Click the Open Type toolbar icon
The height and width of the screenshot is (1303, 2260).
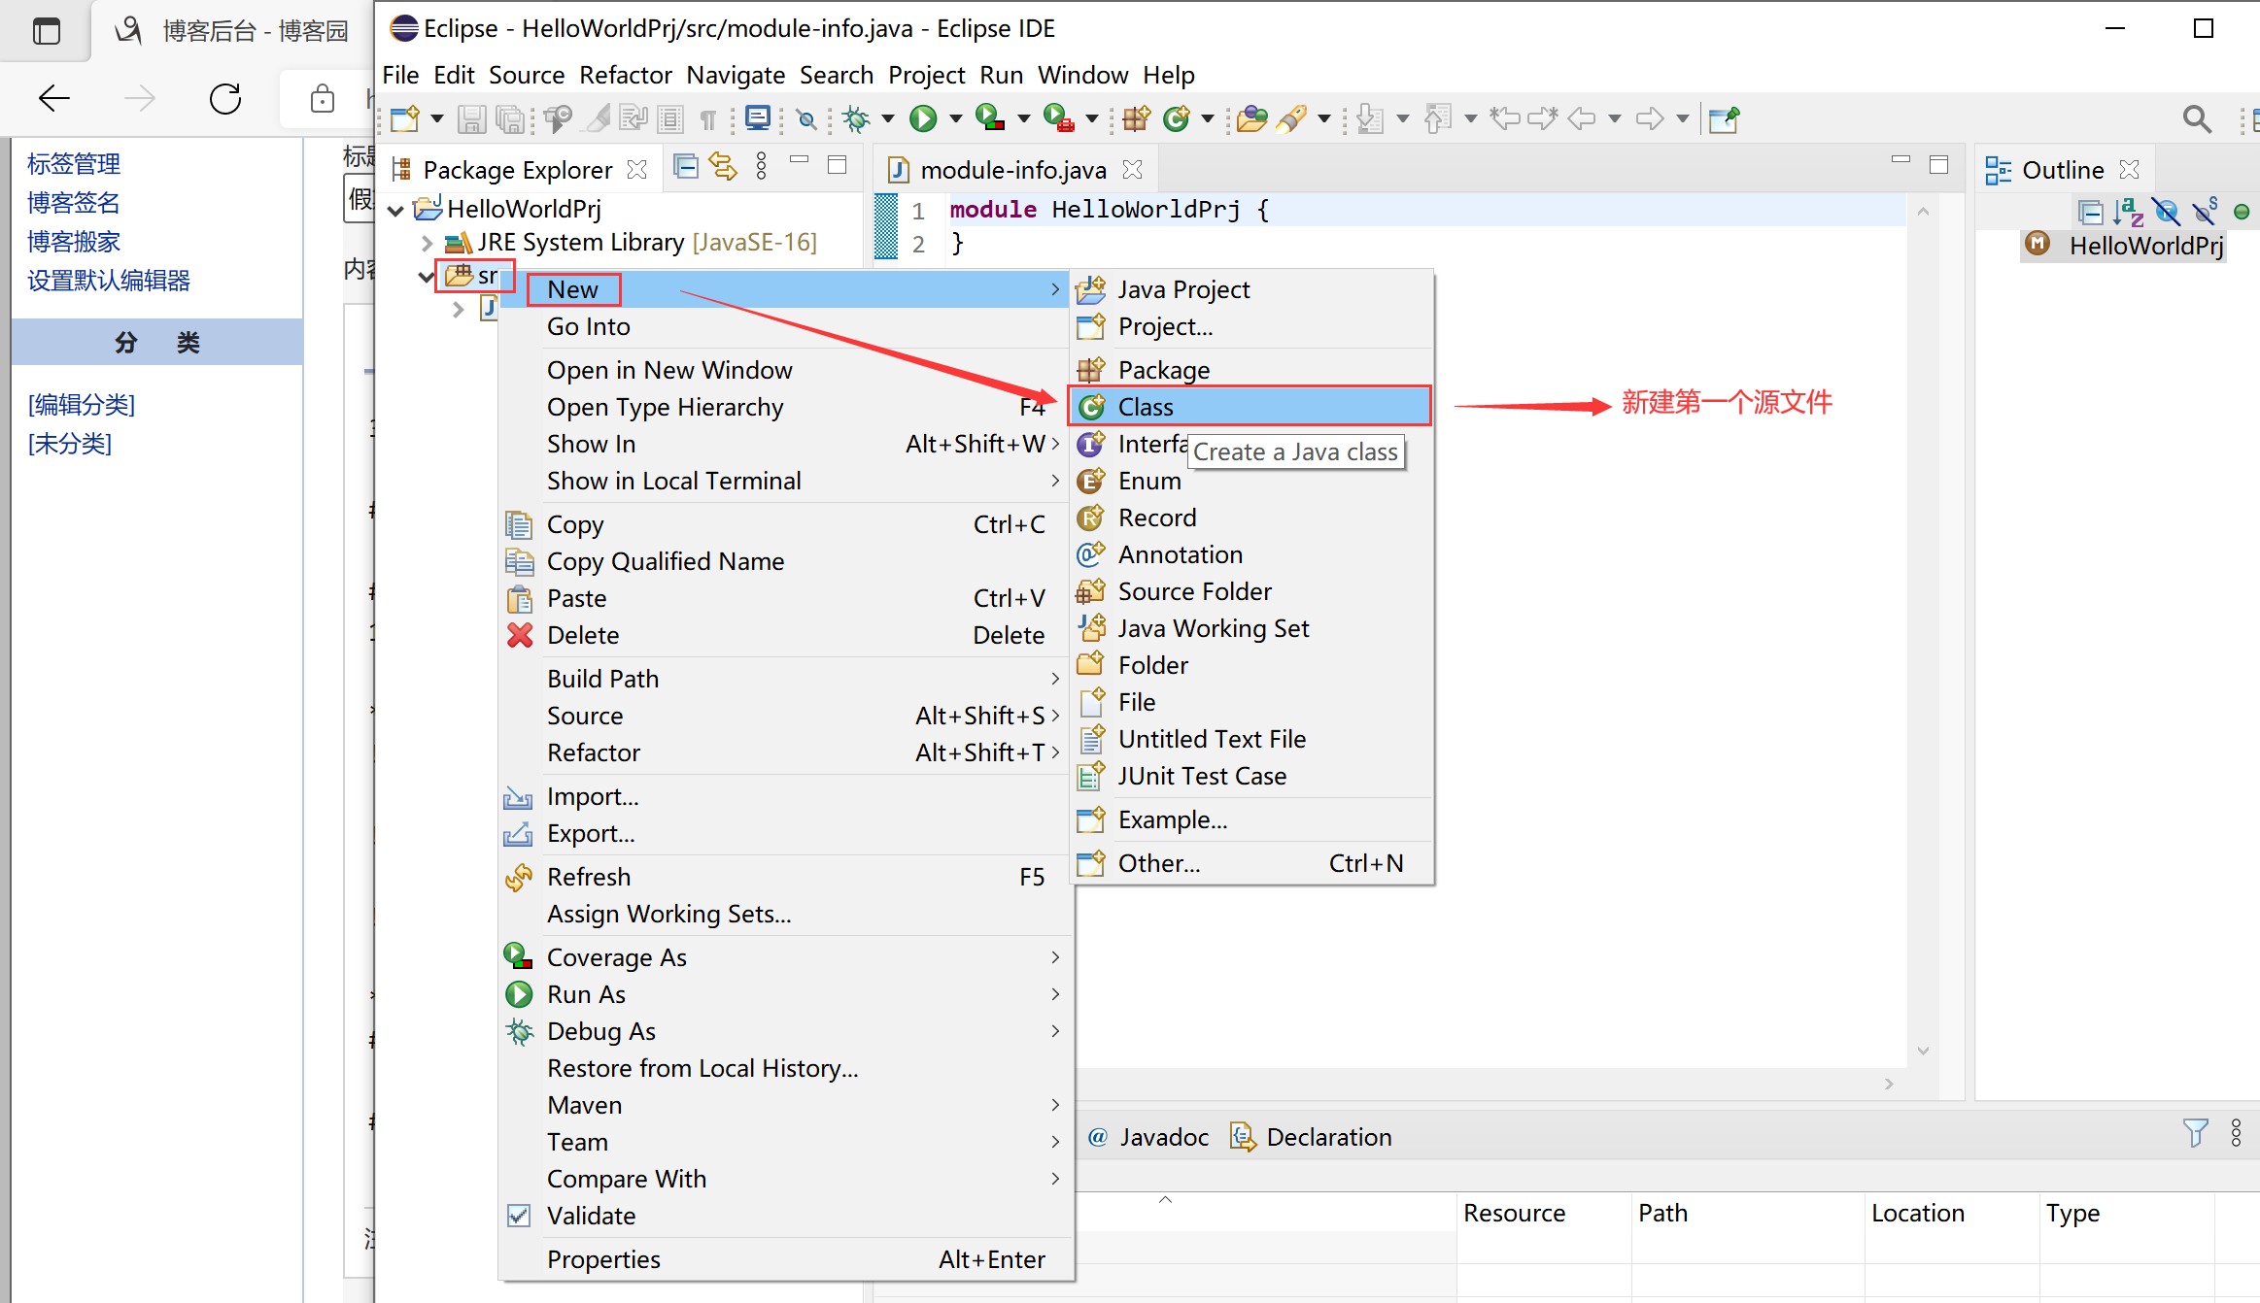coord(1251,118)
